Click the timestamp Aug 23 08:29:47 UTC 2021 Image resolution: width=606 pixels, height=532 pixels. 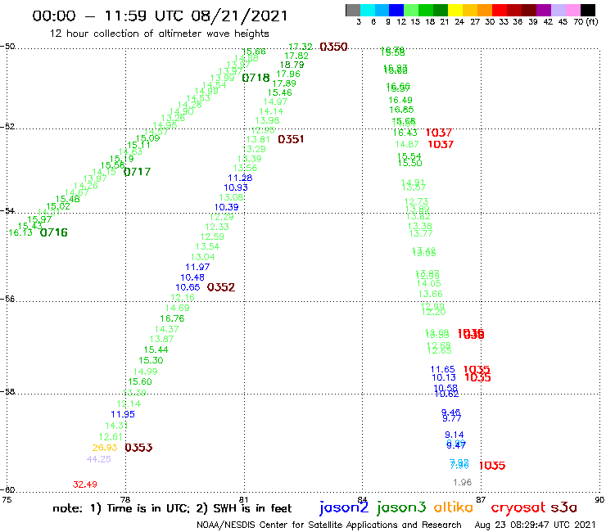[535, 525]
